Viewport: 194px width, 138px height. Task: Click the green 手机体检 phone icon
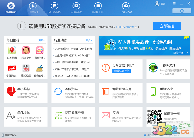coord(153,91)
